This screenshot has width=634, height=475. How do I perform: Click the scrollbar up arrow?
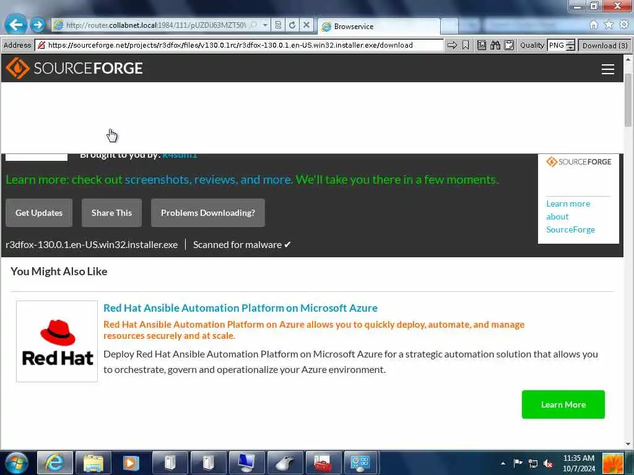pos(628,59)
